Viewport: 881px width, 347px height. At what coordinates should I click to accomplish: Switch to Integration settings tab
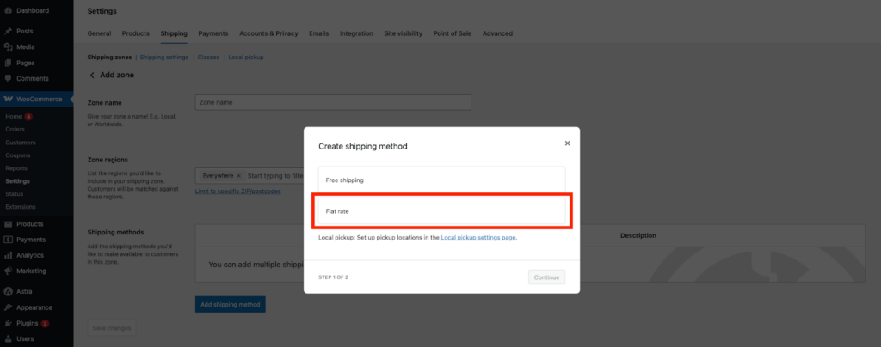click(356, 33)
